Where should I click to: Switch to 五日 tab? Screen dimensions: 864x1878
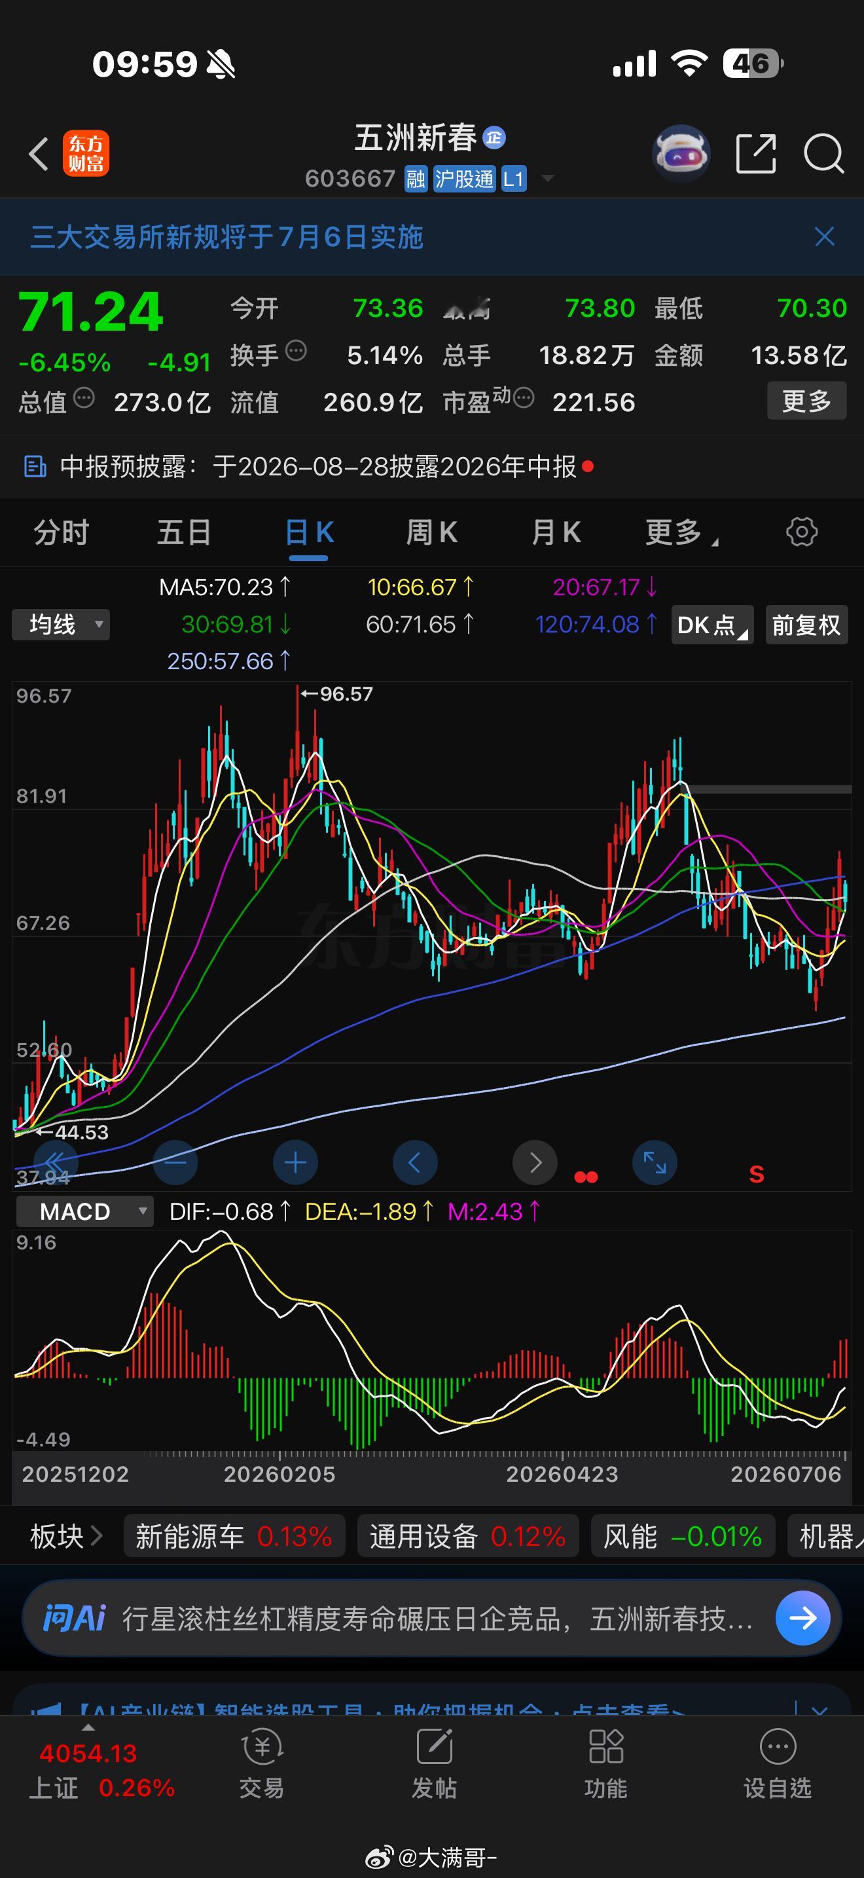click(185, 532)
